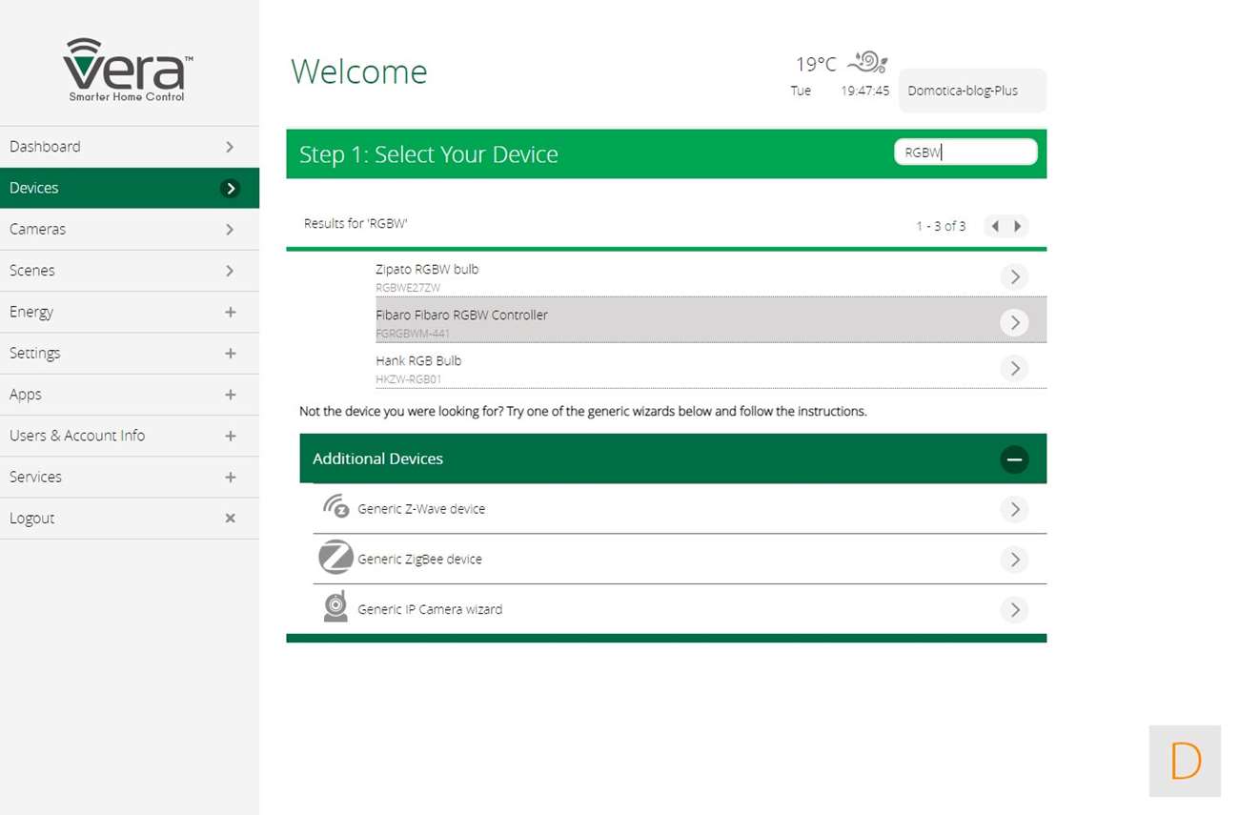Expand the Energy menu plus sign
This screenshot has width=1239, height=815.
click(x=230, y=312)
